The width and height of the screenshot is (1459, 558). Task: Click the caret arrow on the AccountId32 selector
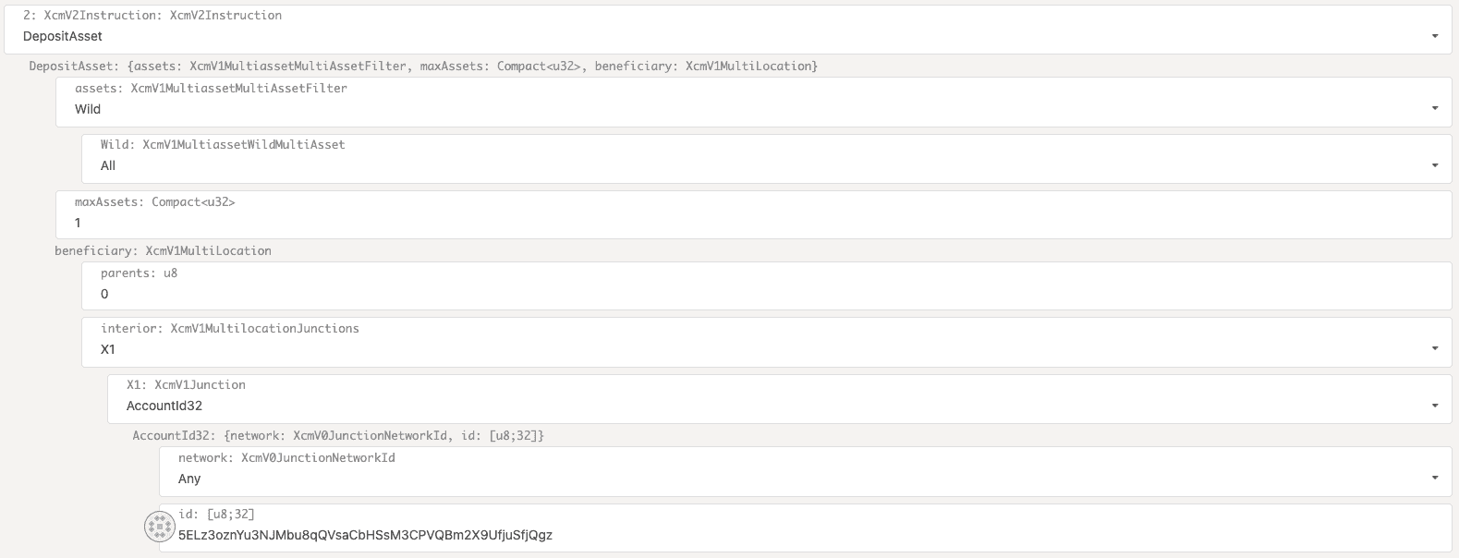point(1434,406)
